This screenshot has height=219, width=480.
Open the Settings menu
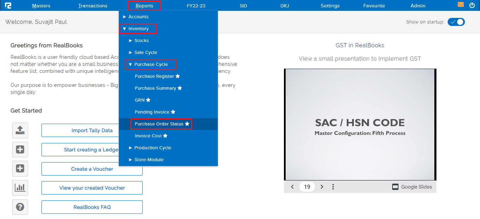[330, 5]
